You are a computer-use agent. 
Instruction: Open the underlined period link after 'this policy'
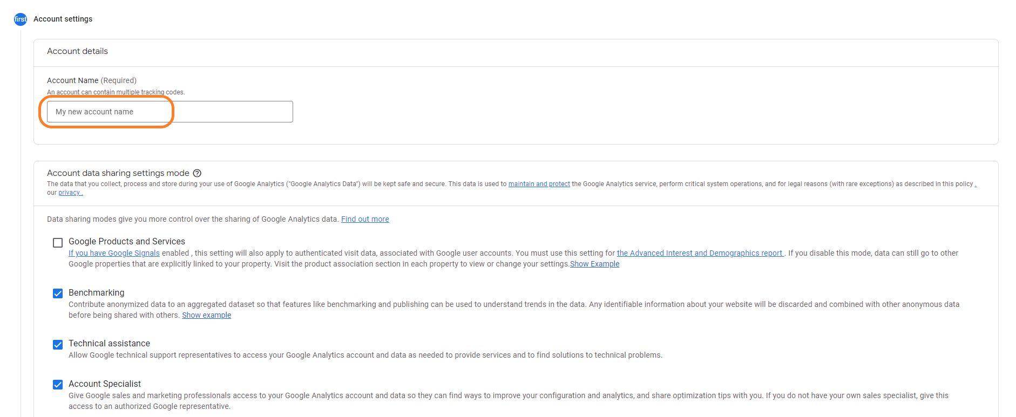975,184
